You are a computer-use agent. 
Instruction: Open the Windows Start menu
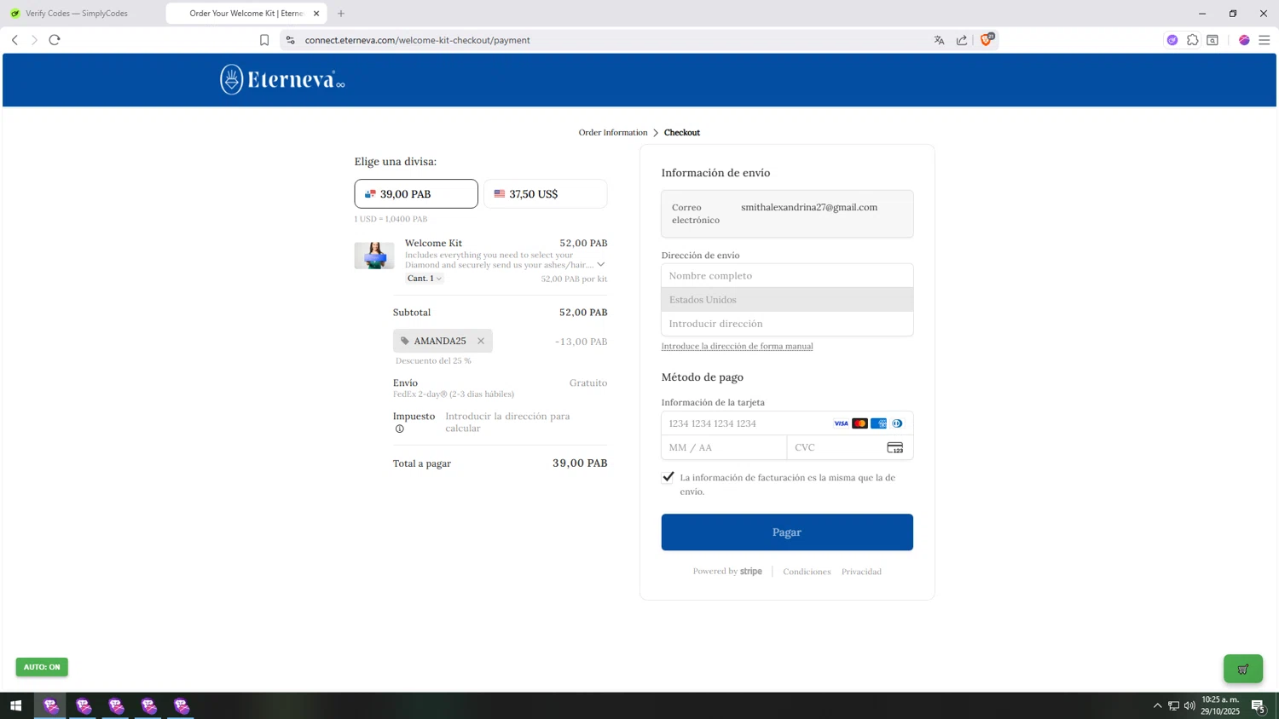tap(15, 706)
